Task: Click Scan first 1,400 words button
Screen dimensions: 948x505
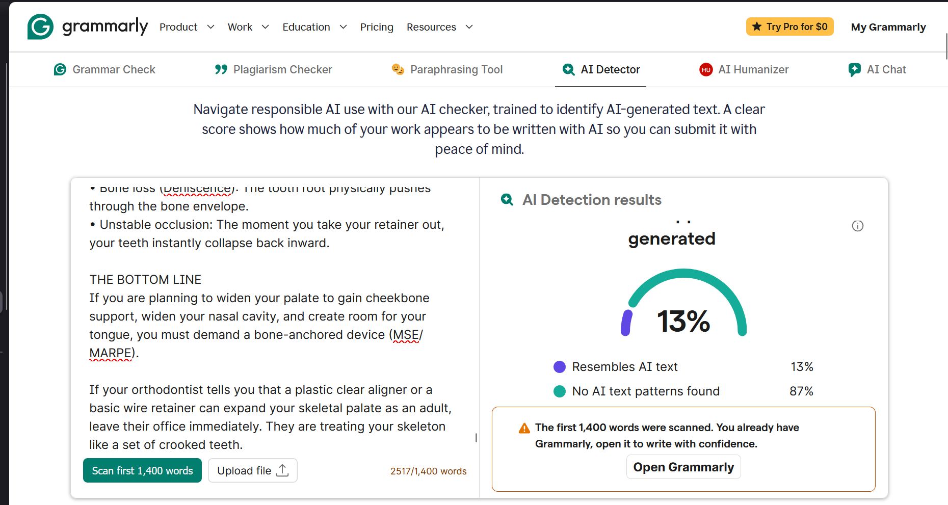Action: [x=142, y=470]
